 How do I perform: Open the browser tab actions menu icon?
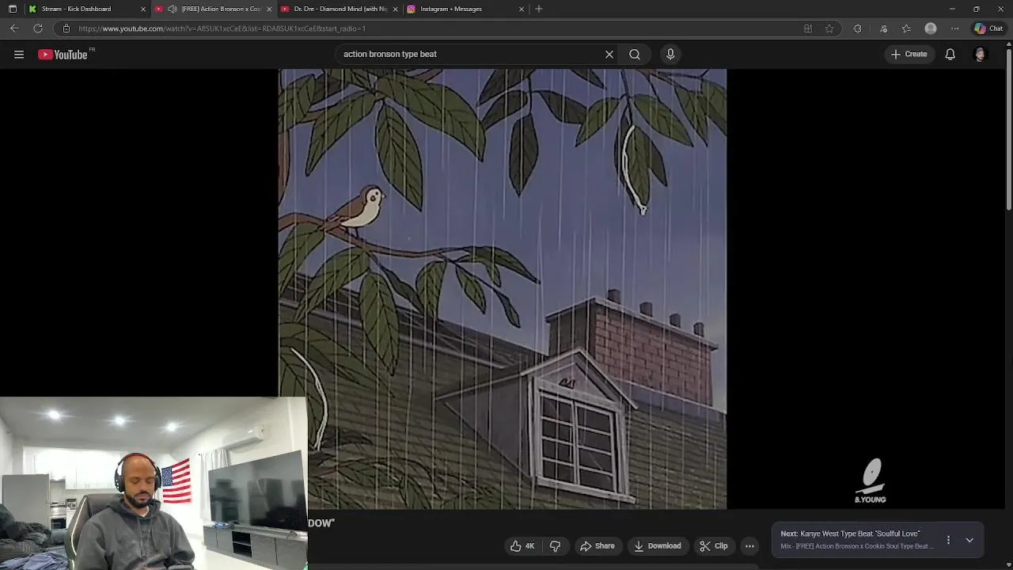click(x=12, y=9)
